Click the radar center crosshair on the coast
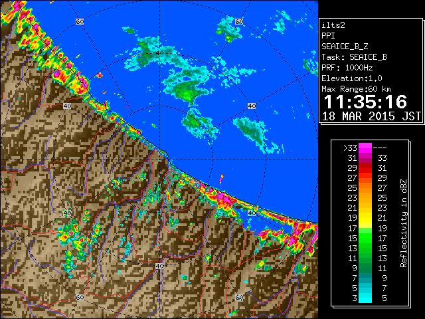 pyautogui.click(x=159, y=159)
